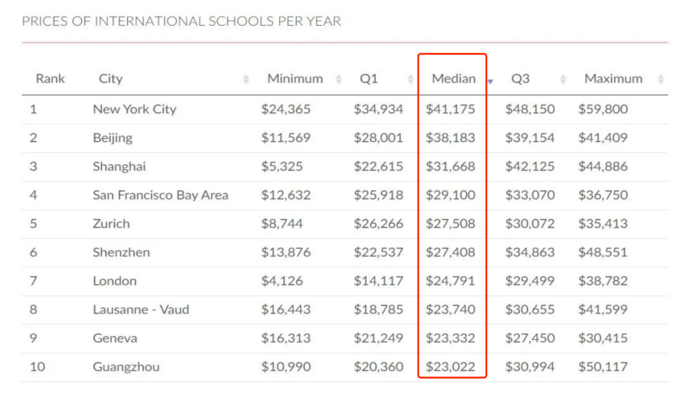Click the sort arrows beside Q3
Screen dimensions: 696x393
tap(563, 79)
